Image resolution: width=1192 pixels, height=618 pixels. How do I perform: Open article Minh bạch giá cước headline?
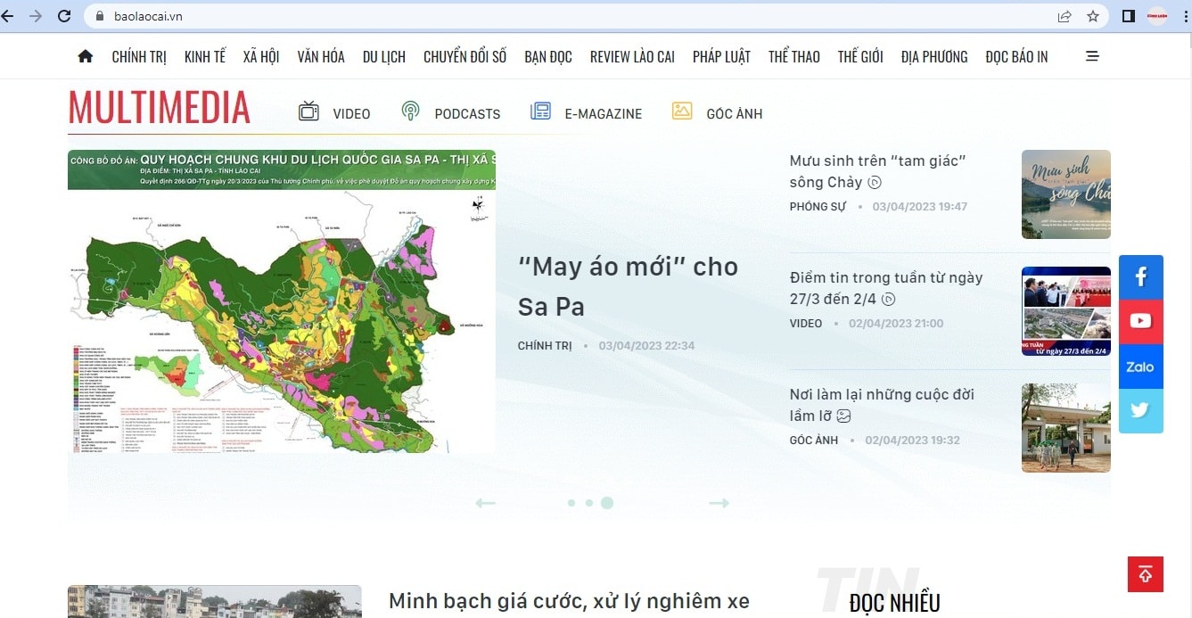tap(569, 602)
